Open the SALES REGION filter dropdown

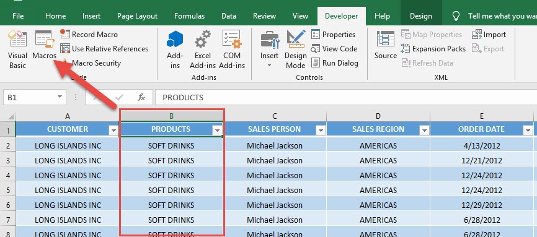424,130
